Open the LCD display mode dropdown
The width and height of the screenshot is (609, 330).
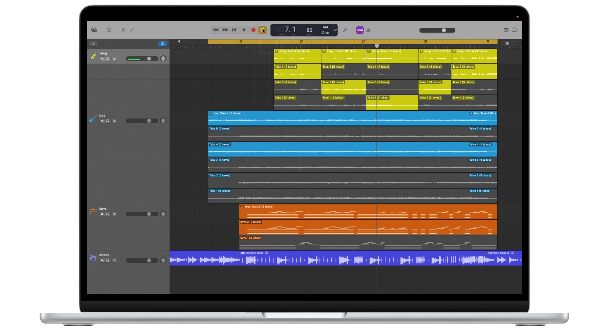[335, 30]
